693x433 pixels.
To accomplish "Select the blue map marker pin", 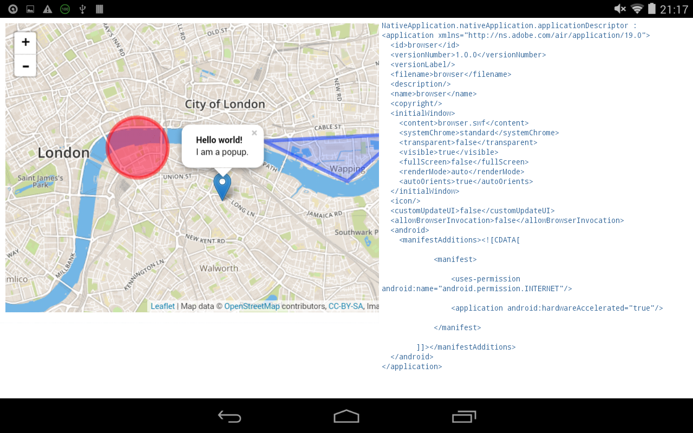I will [x=222, y=186].
